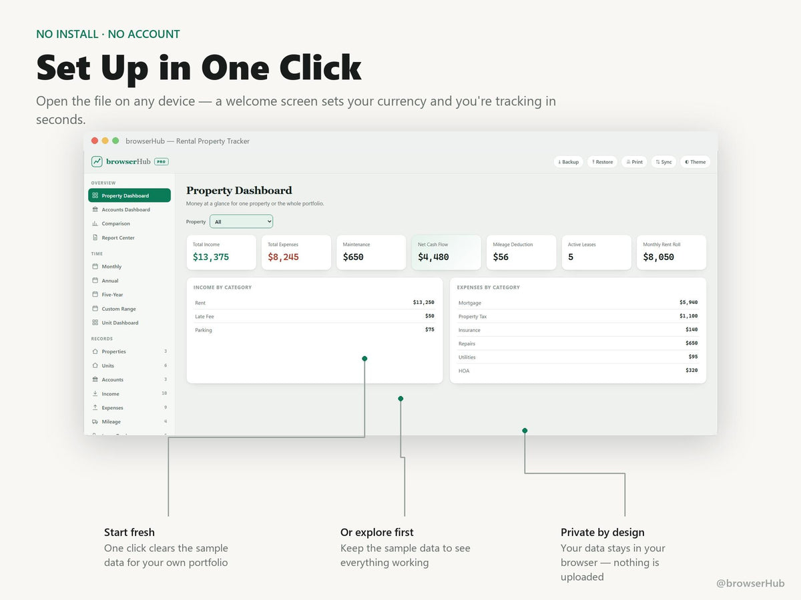Click the Property Tax expense row
Viewport: 801px width, 600px height.
click(x=578, y=316)
